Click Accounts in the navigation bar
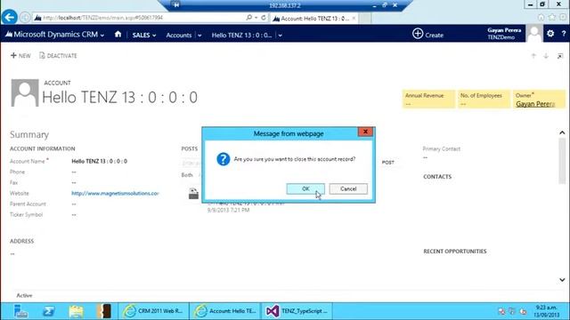 178,36
